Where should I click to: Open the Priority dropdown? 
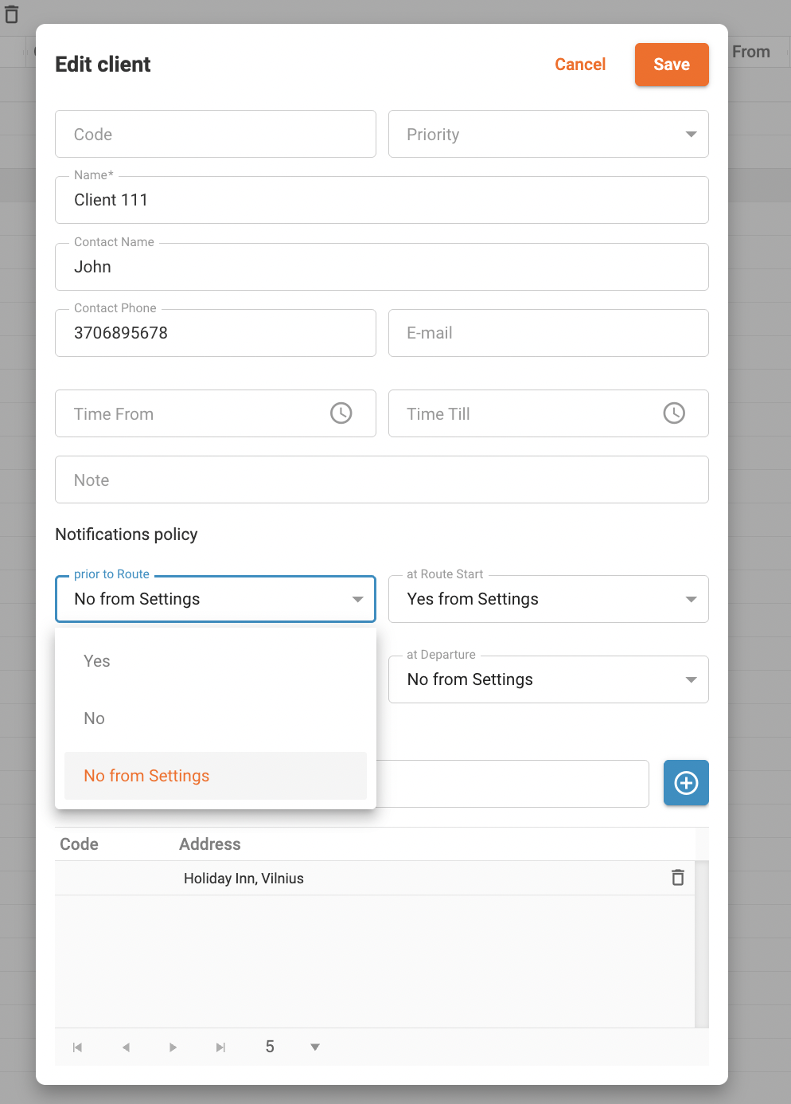[x=548, y=134]
